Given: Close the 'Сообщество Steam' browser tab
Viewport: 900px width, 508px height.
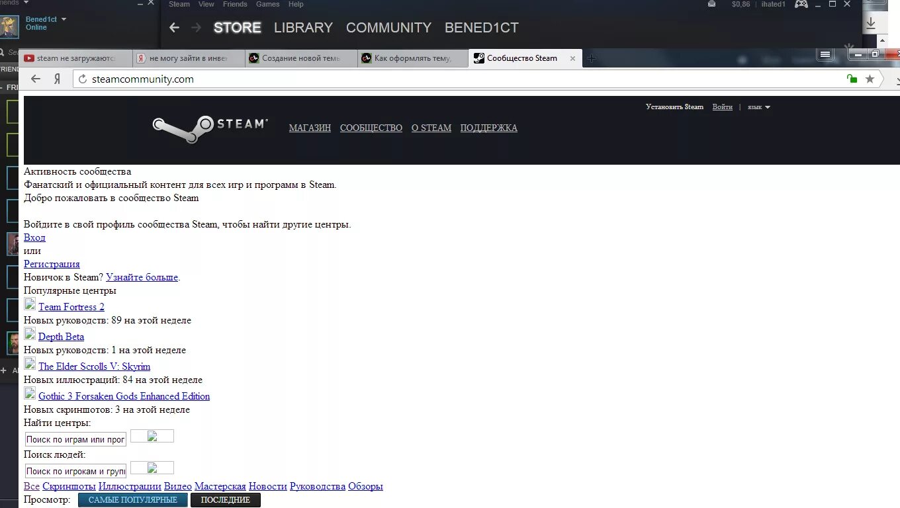Looking at the screenshot, I should [x=572, y=58].
